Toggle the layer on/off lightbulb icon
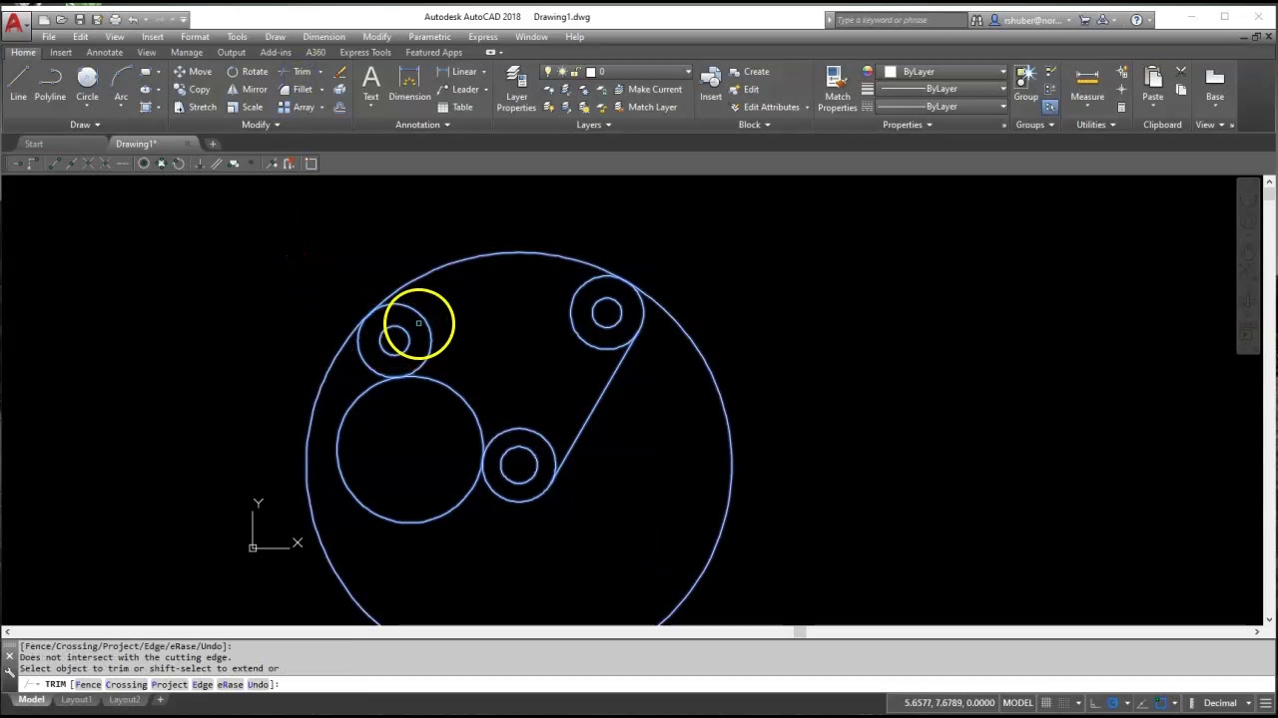 tap(547, 72)
